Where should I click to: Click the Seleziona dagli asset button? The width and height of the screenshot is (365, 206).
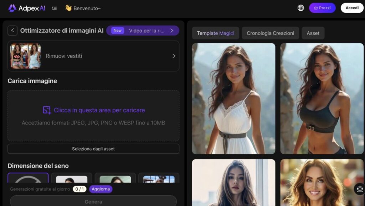(x=93, y=149)
